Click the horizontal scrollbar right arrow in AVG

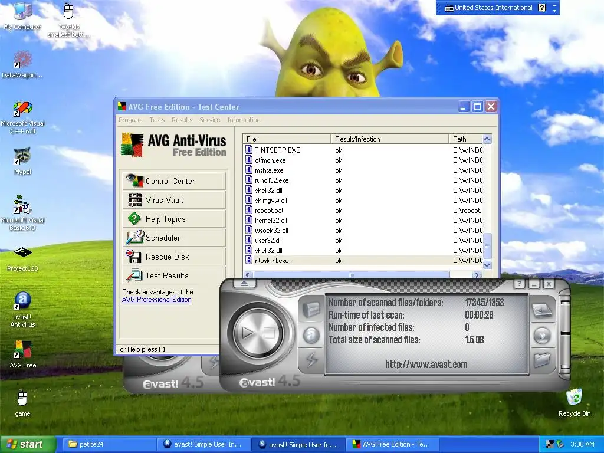pyautogui.click(x=477, y=275)
